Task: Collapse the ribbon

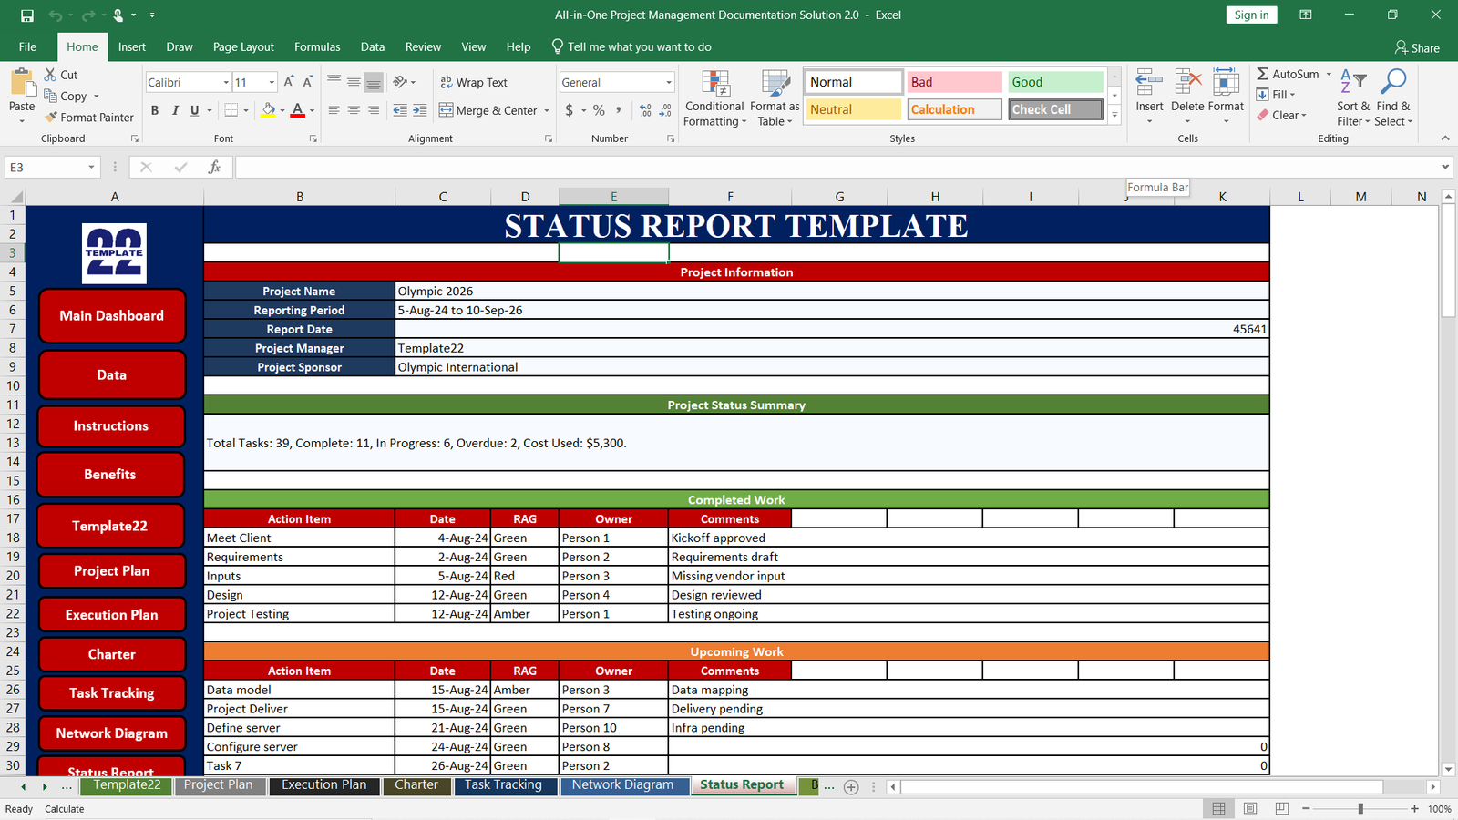Action: (1445, 138)
